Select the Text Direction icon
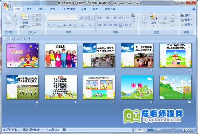The width and height of the screenshot is (198, 134). [x=134, y=15]
